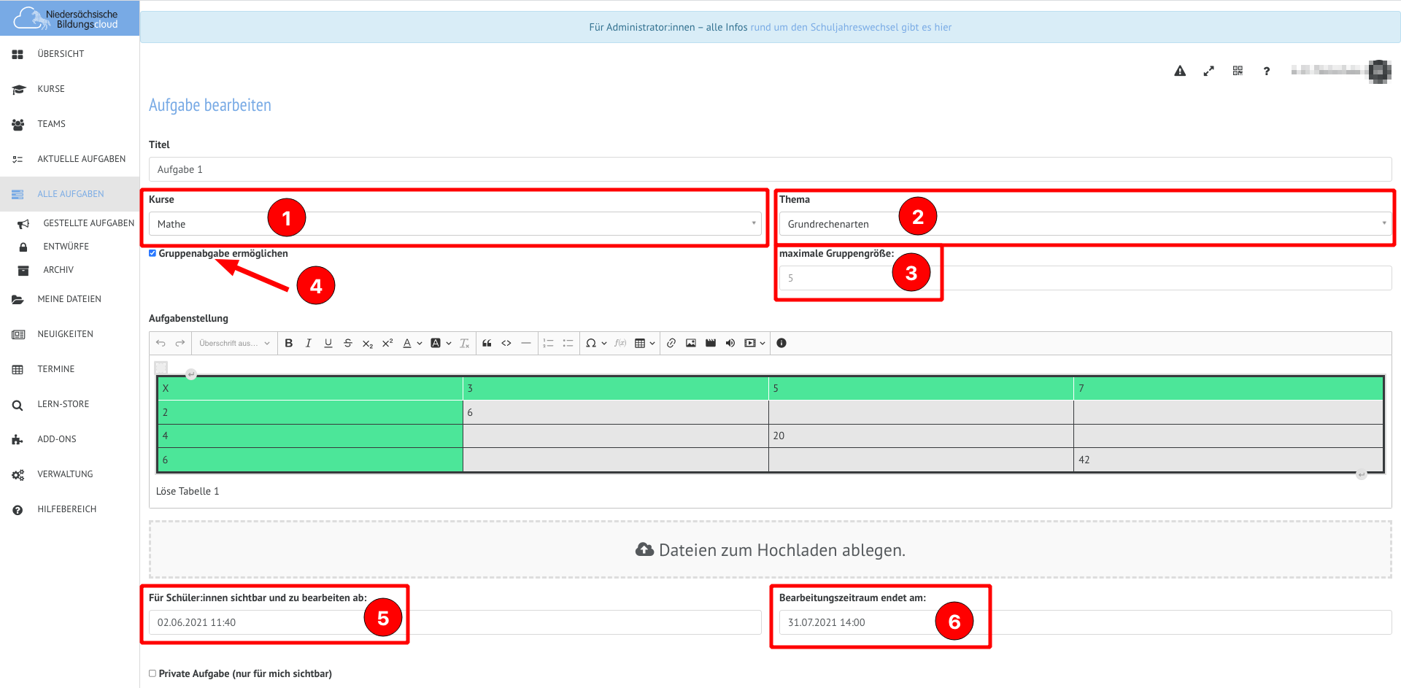Enable the Private Aufgabe checkbox
The height and width of the screenshot is (688, 1401).
pos(153,673)
